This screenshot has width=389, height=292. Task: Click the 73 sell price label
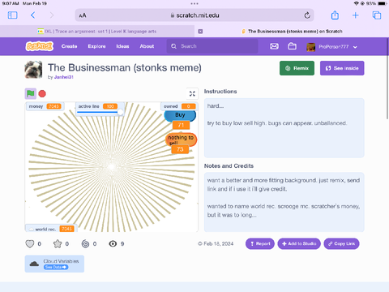click(180, 149)
